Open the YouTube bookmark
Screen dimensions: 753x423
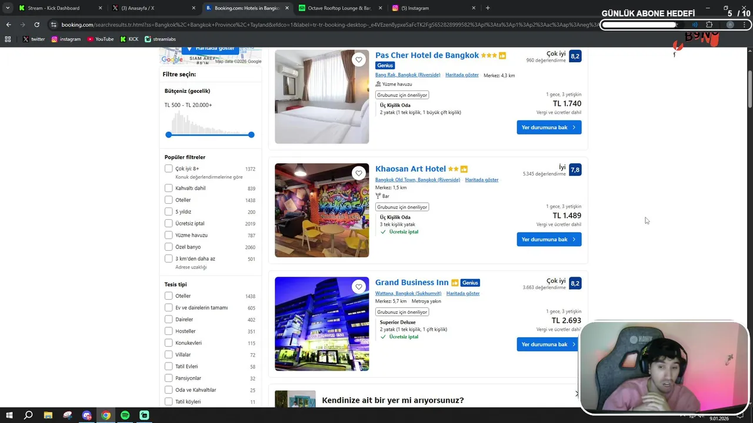pyautogui.click(x=101, y=39)
